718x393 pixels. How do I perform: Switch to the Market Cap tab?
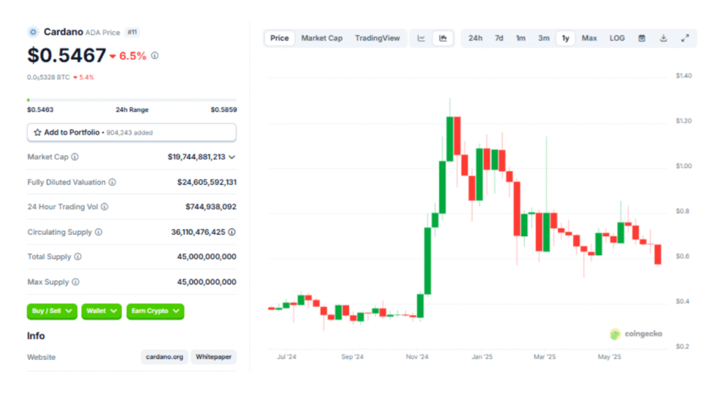point(322,39)
